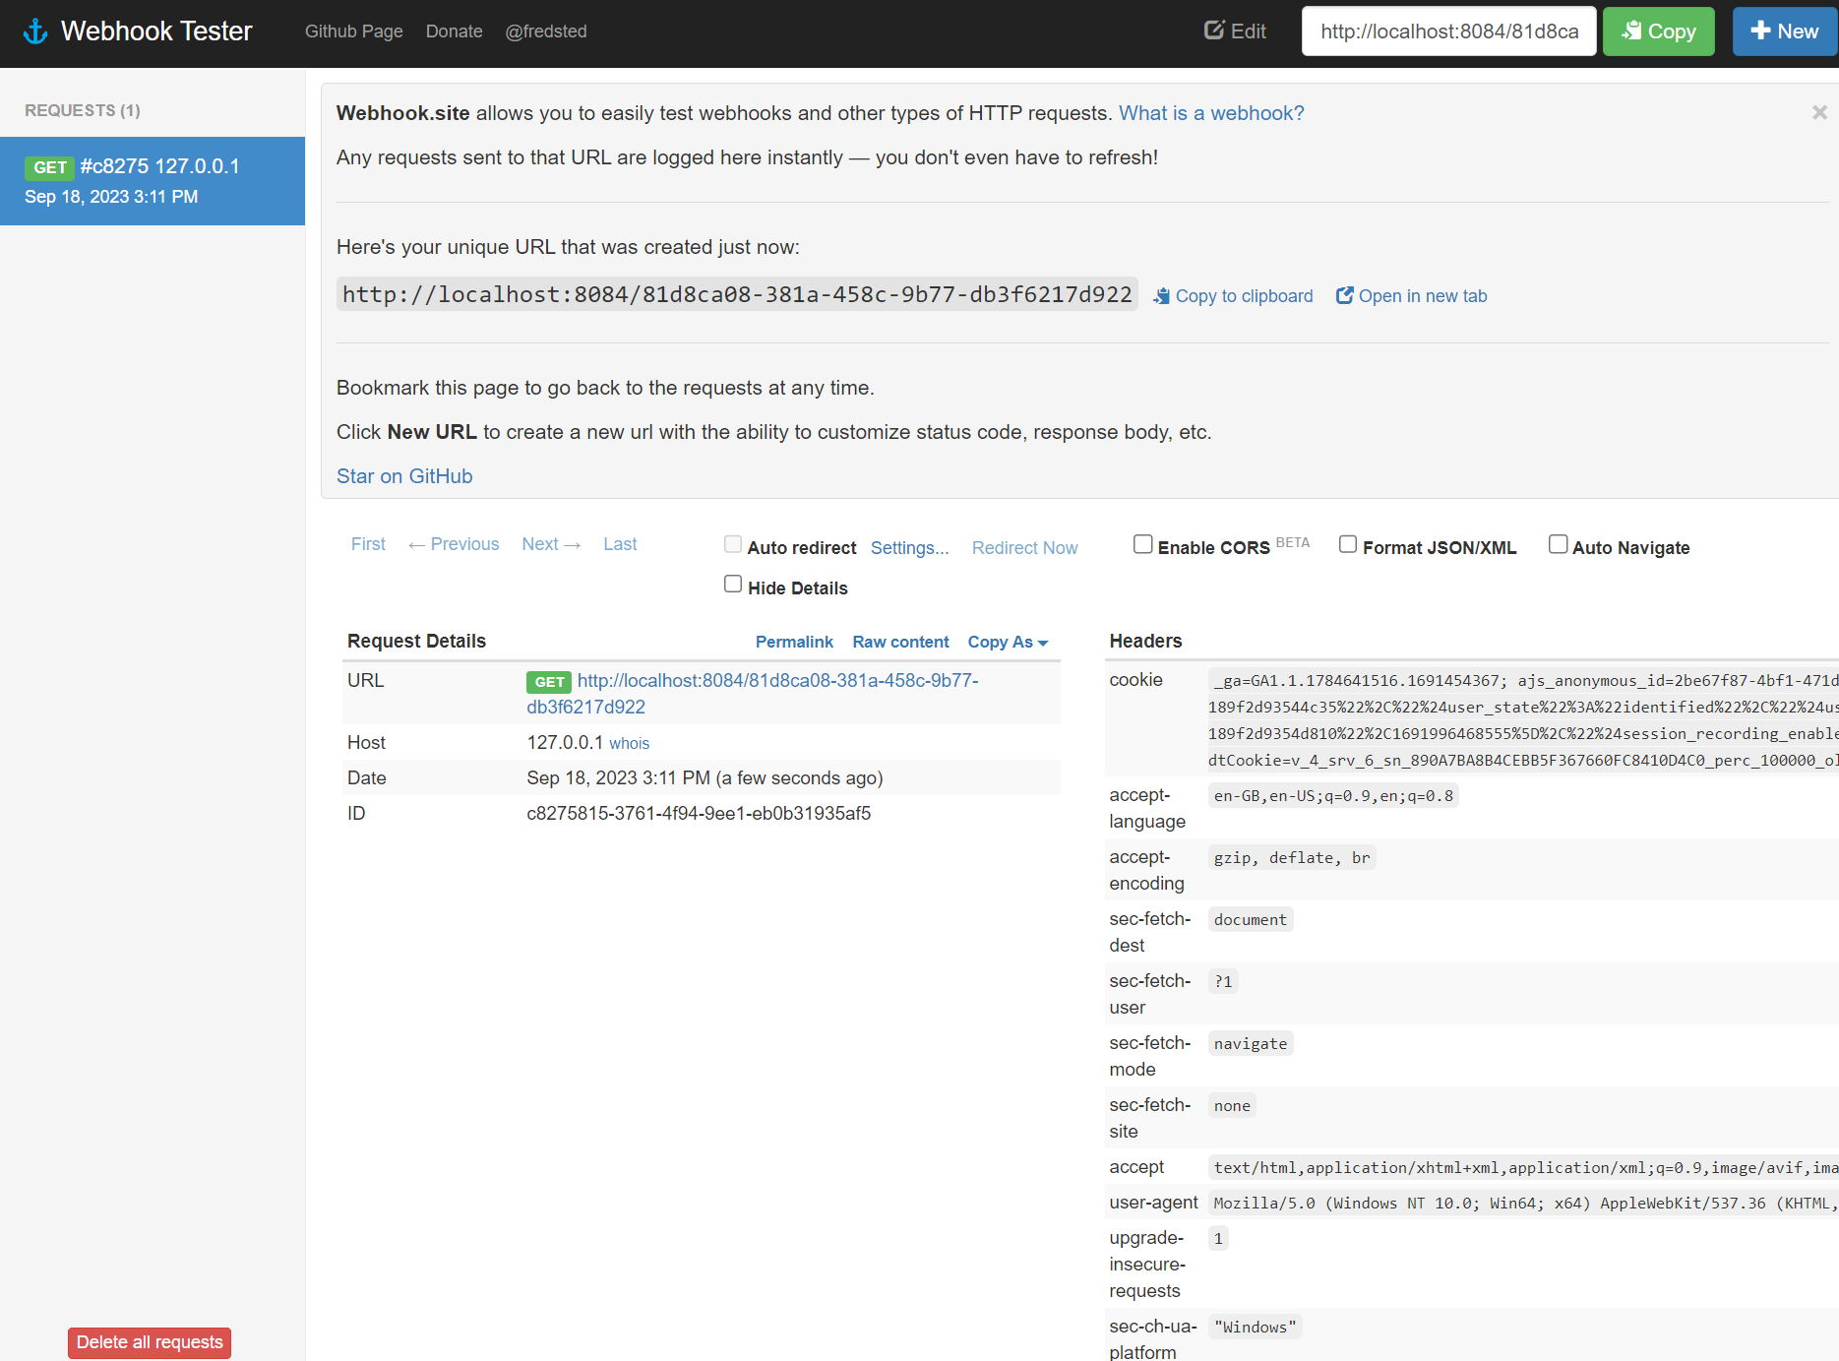
Task: Click the Copy to clipboard icon
Action: (1161, 295)
